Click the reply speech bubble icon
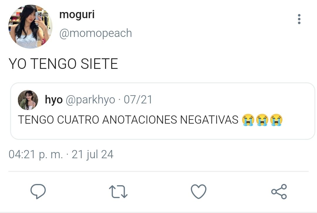 (38, 191)
